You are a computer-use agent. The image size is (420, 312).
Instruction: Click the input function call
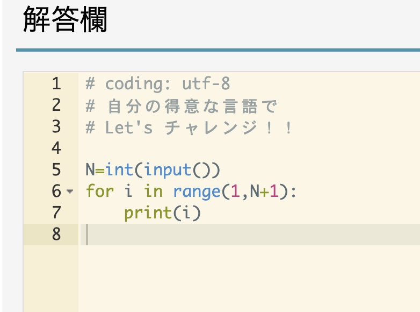(168, 170)
